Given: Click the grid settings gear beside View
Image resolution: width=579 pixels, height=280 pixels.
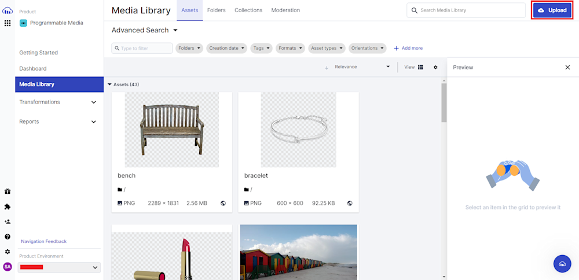Looking at the screenshot, I should click(x=435, y=67).
